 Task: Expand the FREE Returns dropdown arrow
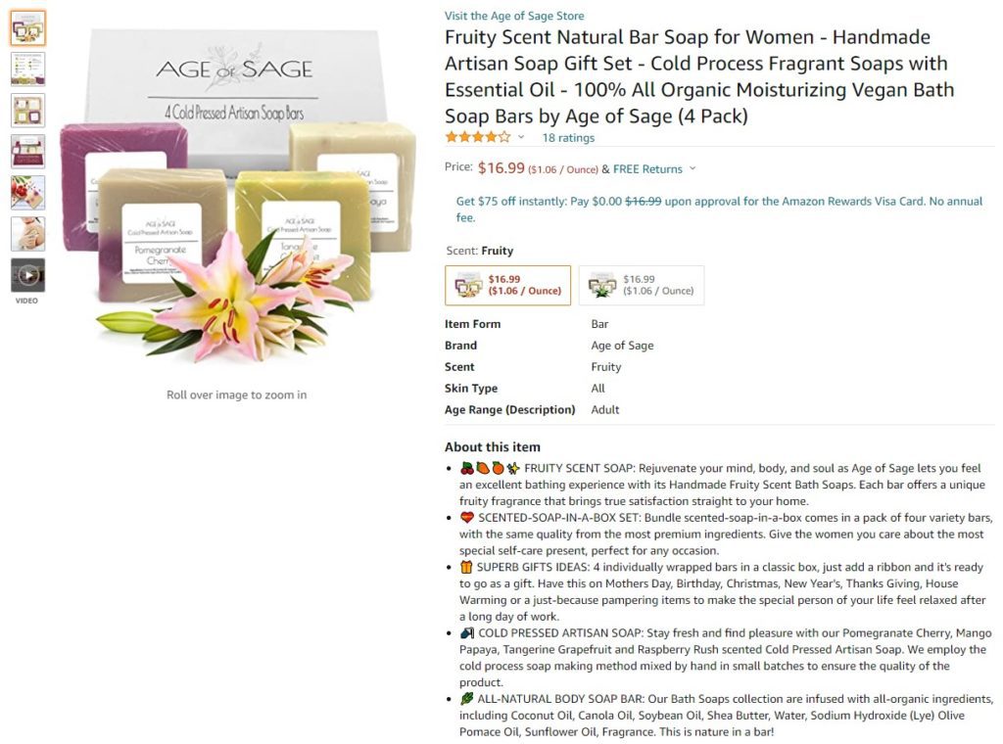(x=693, y=168)
